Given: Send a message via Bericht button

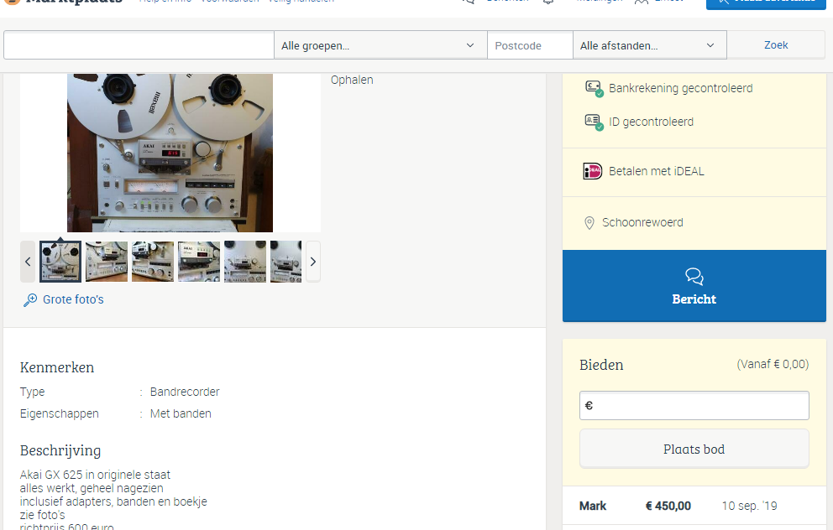Looking at the screenshot, I should point(694,286).
